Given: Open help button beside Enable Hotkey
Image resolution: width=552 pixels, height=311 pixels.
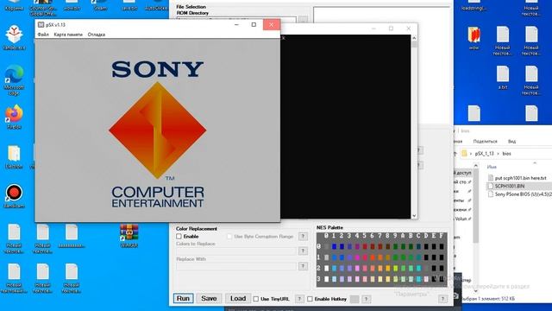Looking at the screenshot, I should (366, 299).
